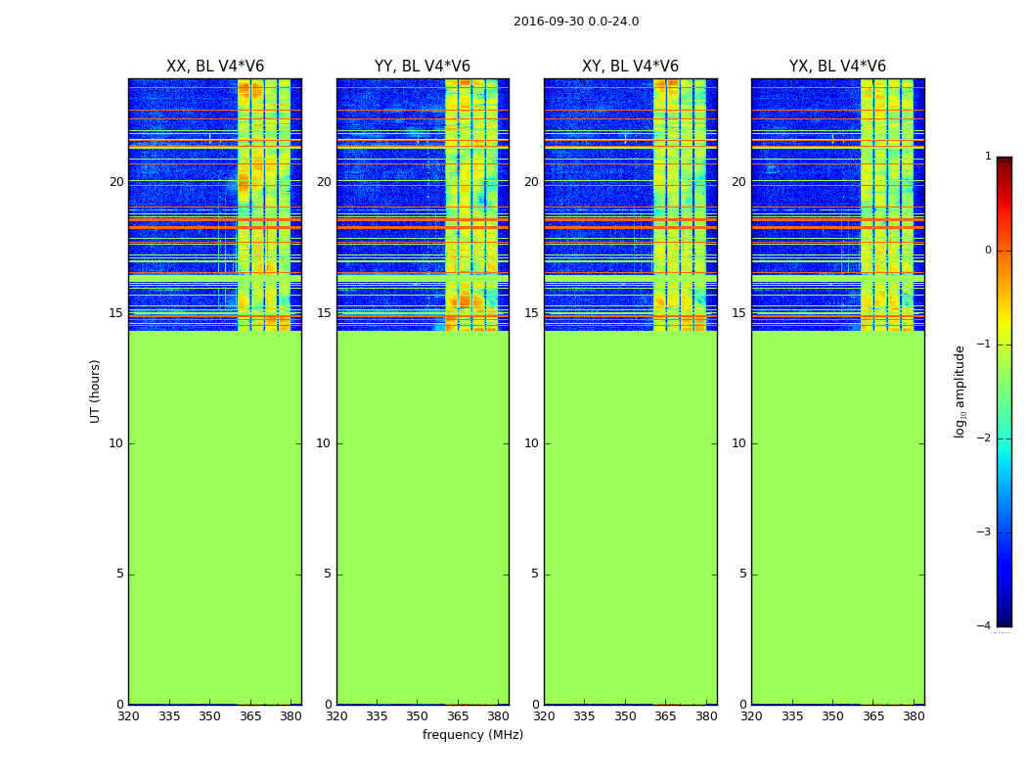Click the XY, BL V4*V6 panel title
The image size is (1027, 783).
click(630, 67)
